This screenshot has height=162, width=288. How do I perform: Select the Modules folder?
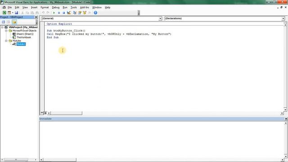17,41
